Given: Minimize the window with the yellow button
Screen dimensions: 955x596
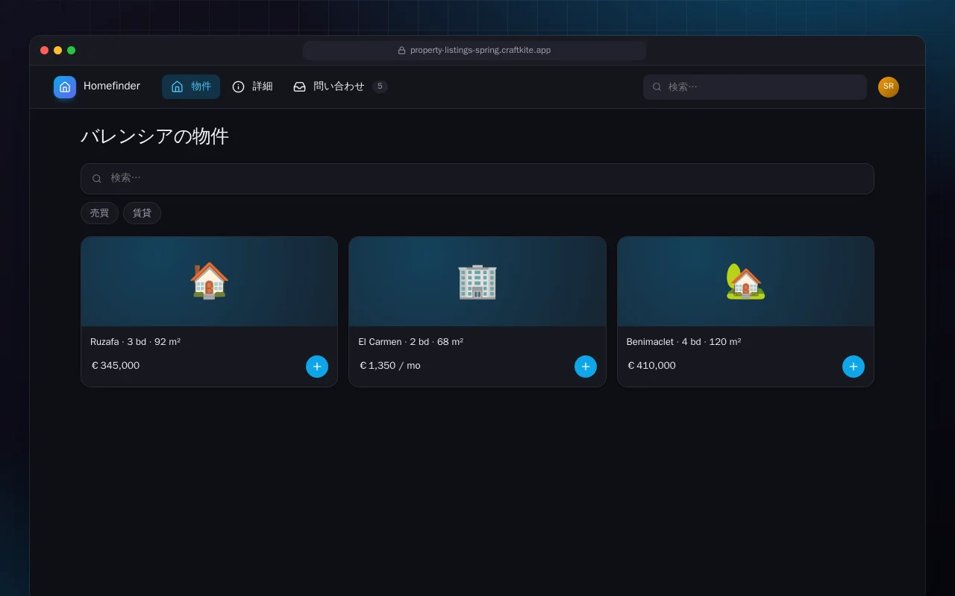Looking at the screenshot, I should [58, 51].
